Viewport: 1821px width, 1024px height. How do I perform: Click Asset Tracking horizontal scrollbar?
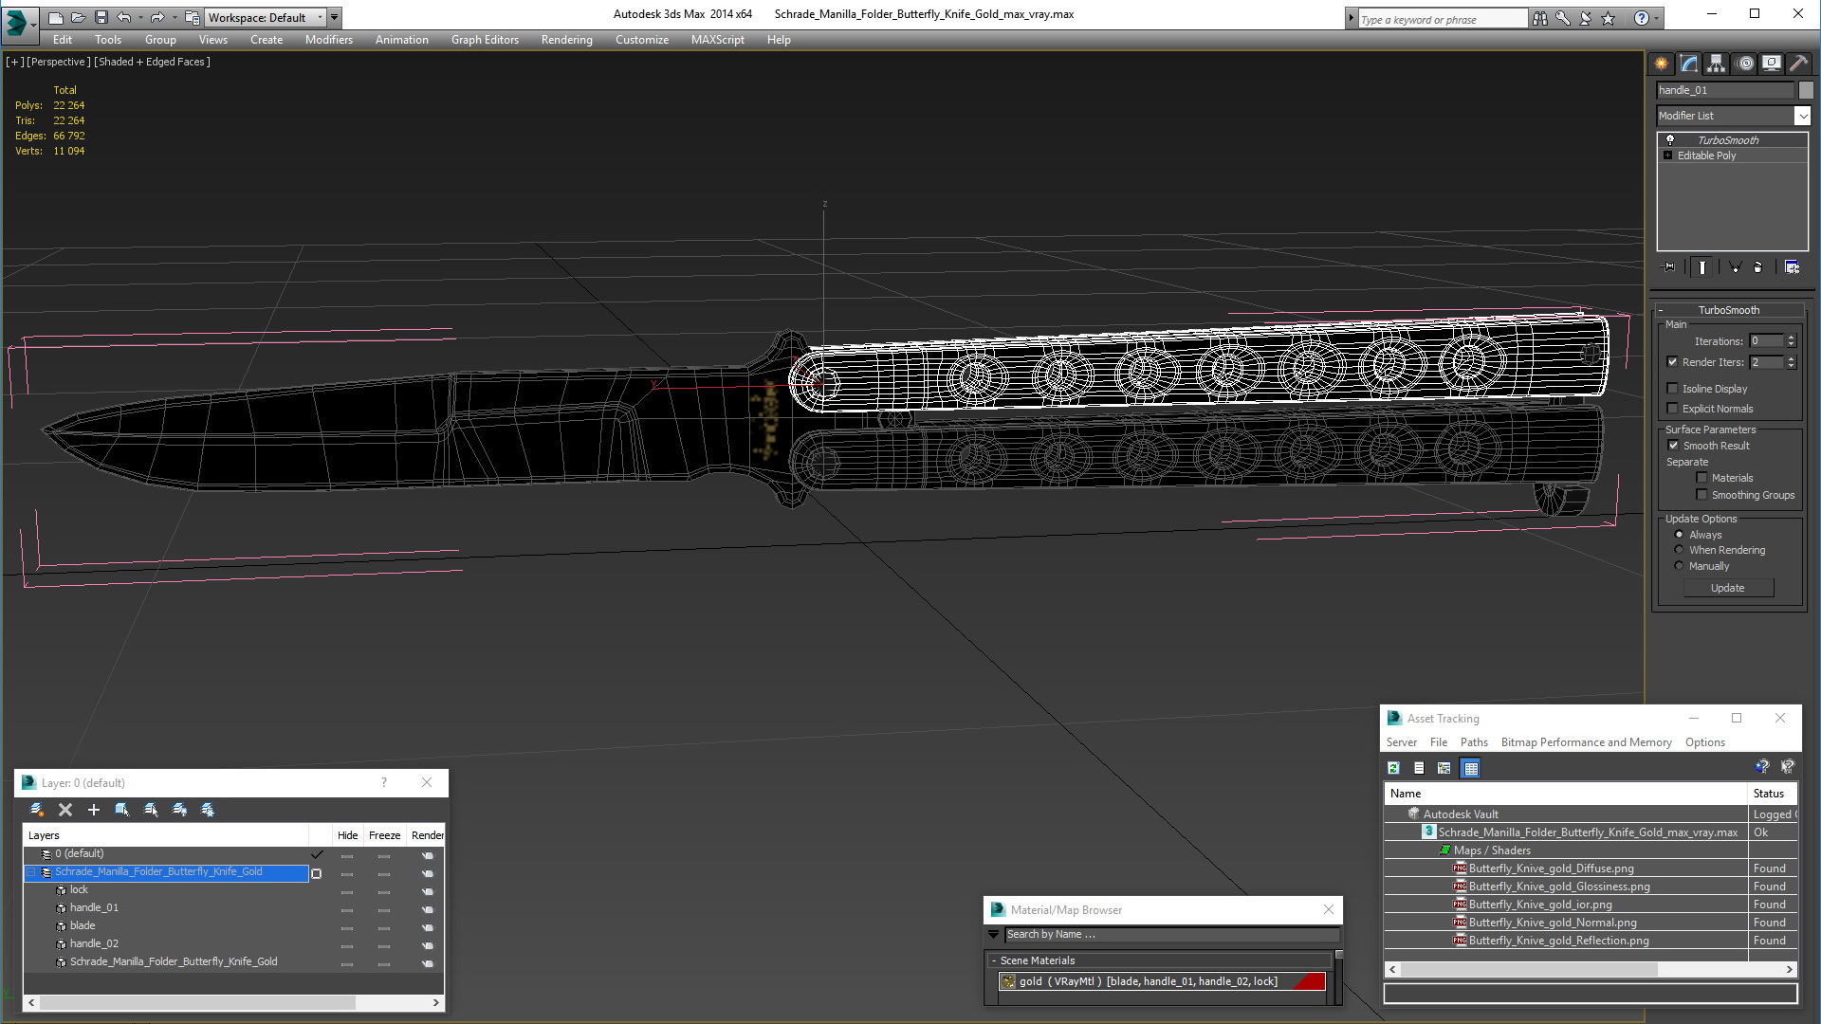click(1591, 969)
